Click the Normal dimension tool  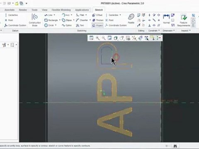[166, 19]
